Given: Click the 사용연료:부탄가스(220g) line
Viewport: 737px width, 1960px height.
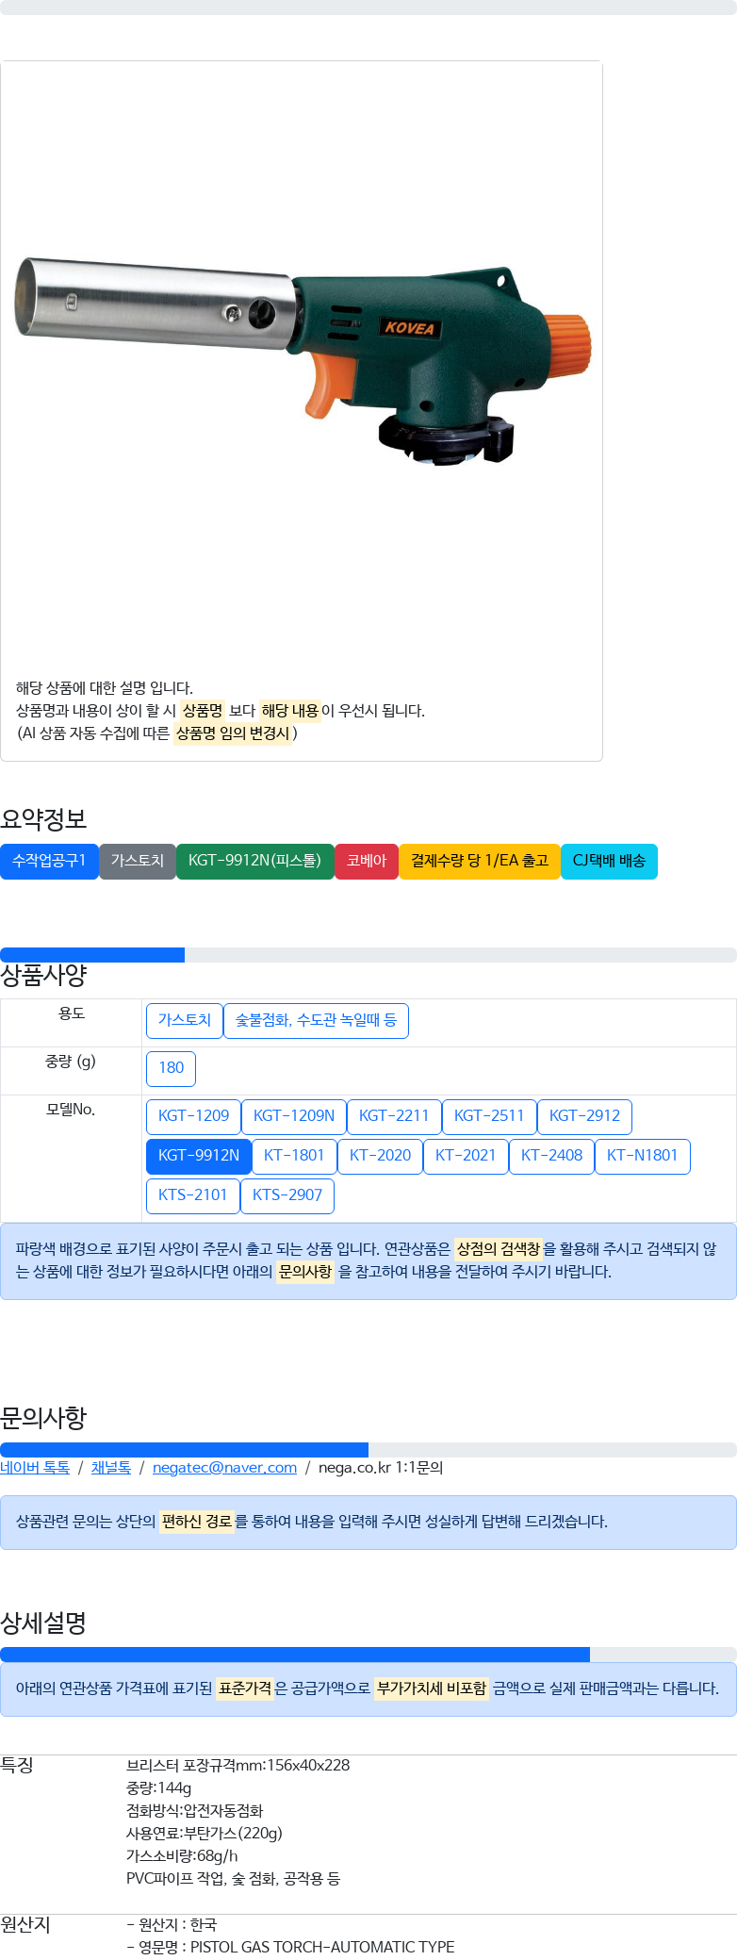Looking at the screenshot, I should click(x=205, y=1834).
